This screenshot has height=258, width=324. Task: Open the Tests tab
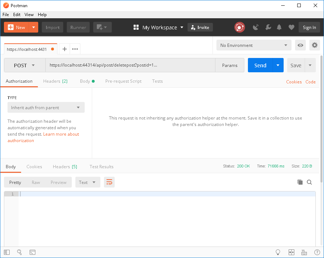tap(157, 81)
